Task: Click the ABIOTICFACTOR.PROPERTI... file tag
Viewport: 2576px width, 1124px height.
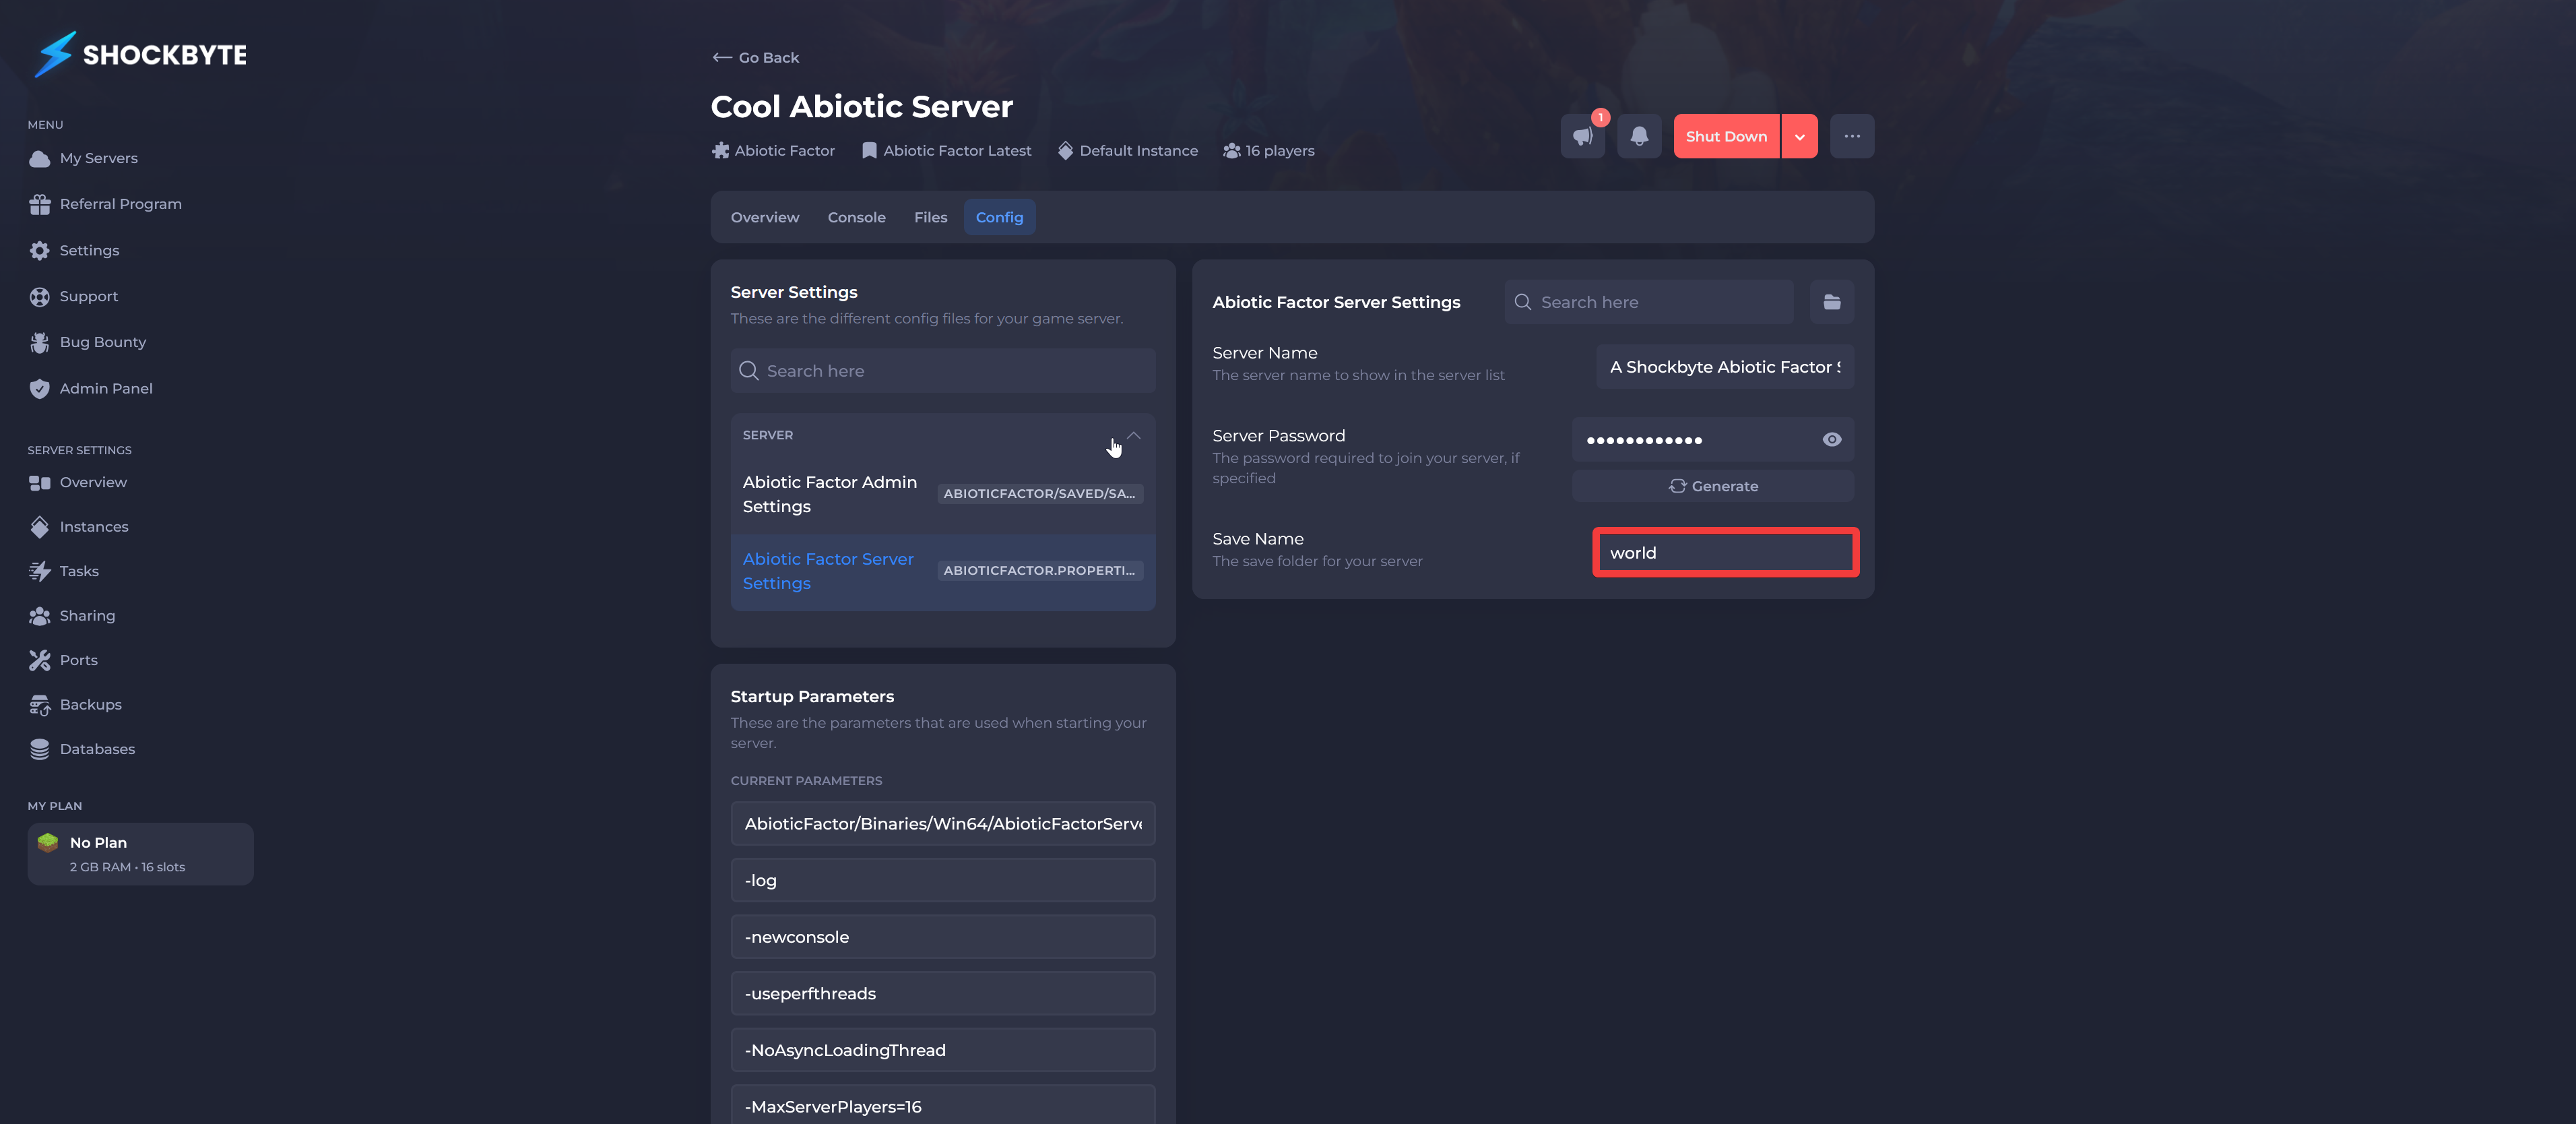Action: [1039, 571]
